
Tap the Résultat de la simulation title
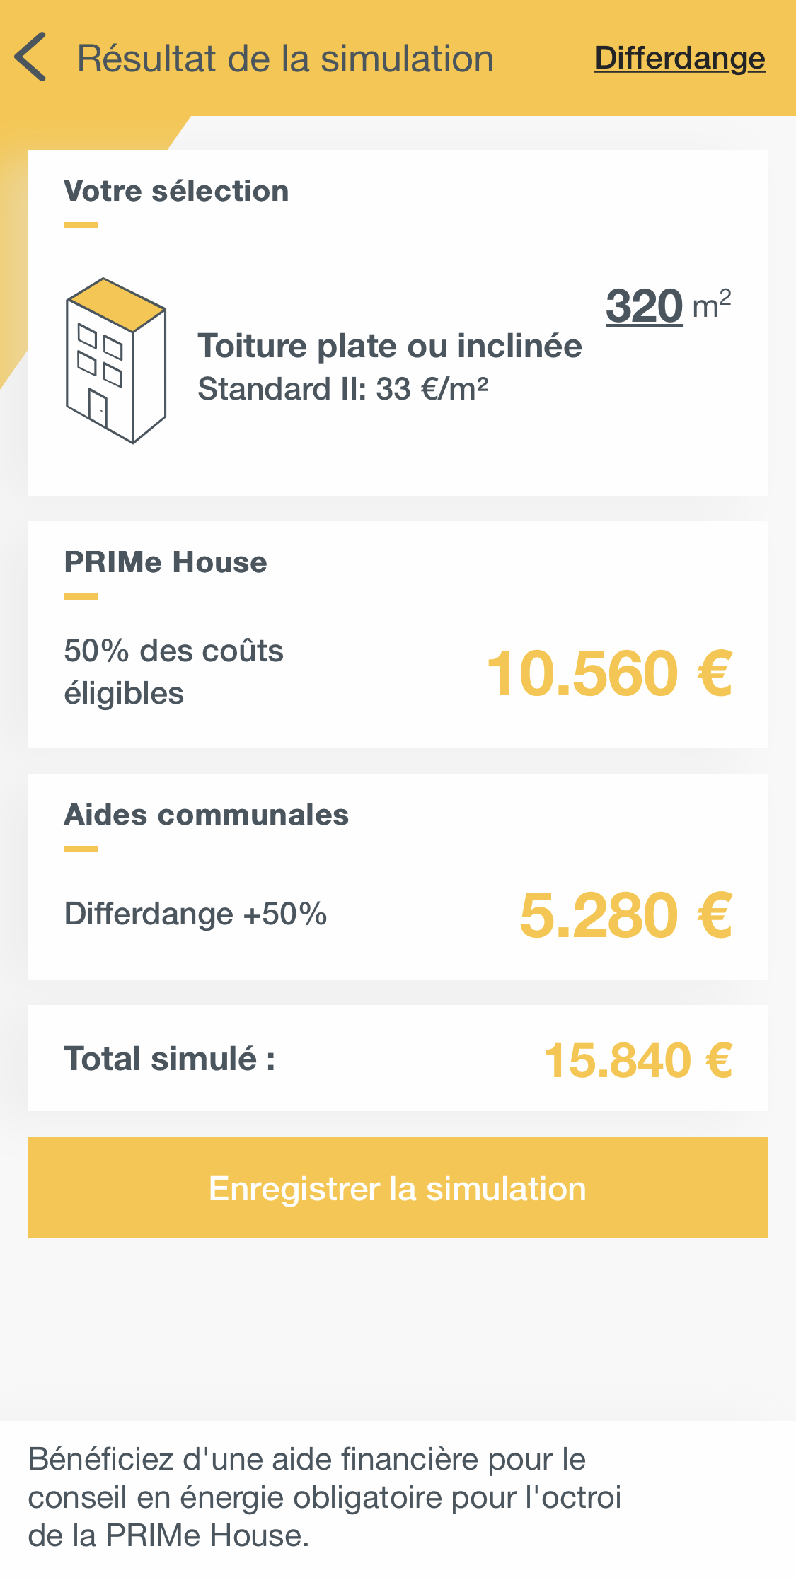(x=285, y=59)
